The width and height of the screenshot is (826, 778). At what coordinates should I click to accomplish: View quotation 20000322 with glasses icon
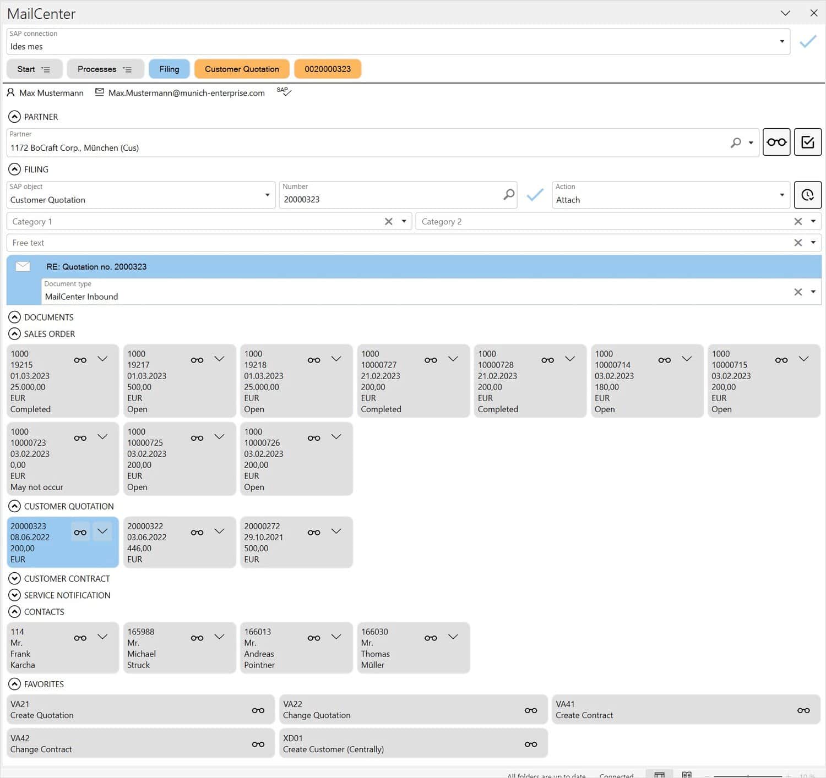point(197,532)
